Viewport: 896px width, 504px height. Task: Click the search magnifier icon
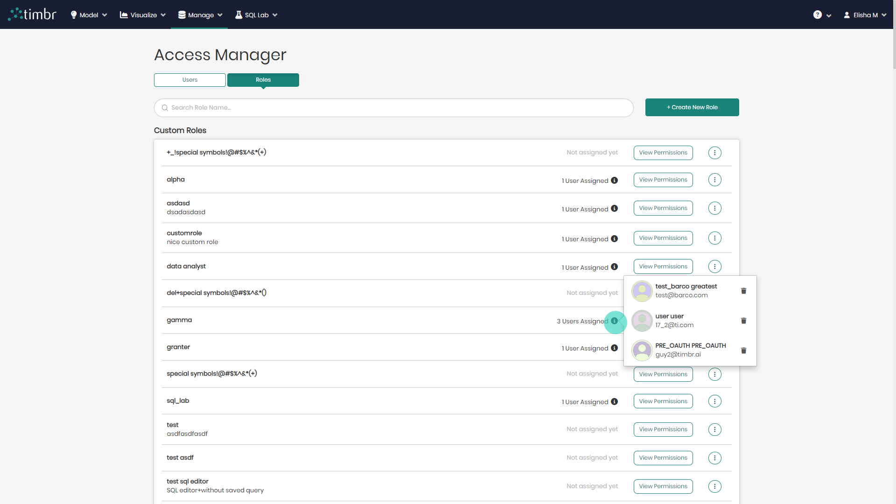click(164, 108)
